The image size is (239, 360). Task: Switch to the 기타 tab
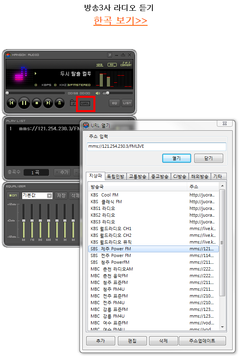tap(218, 177)
